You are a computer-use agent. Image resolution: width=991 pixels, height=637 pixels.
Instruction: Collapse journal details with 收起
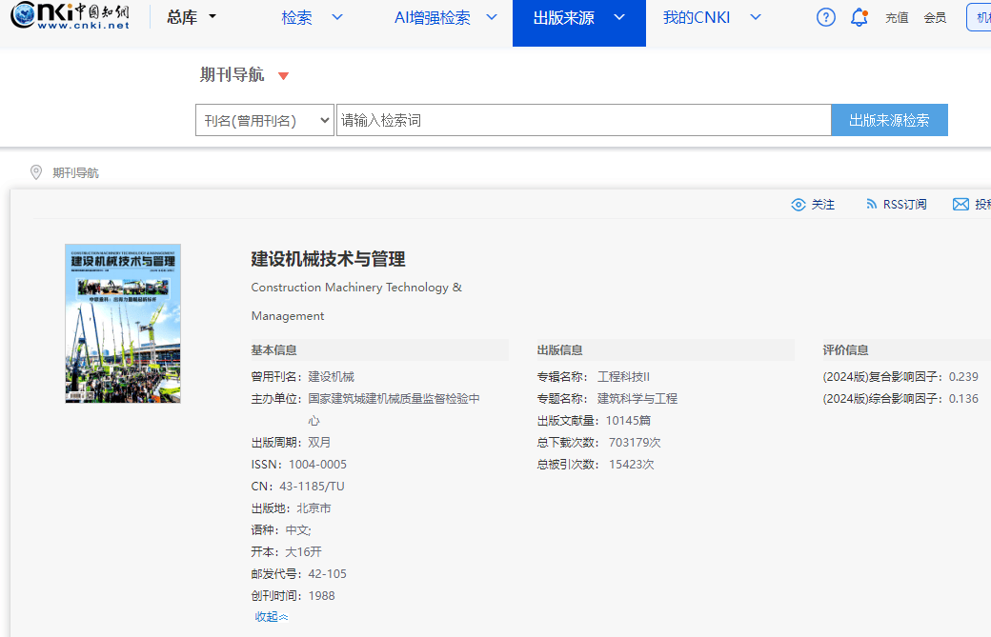pyautogui.click(x=272, y=617)
